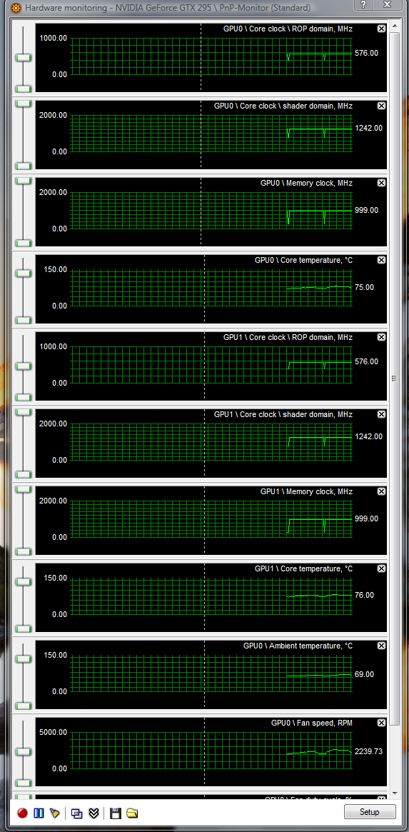The image size is (409, 832).
Task: Pause monitoring with the blue pause icon
Action: point(39,813)
